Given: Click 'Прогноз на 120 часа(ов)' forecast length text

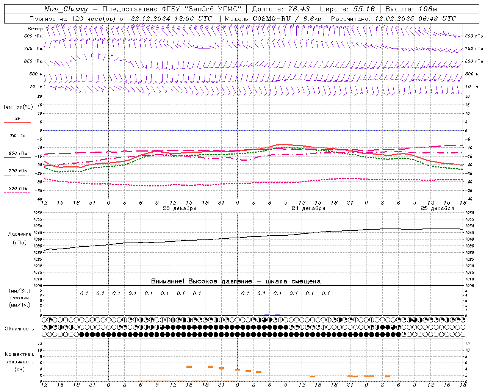Looking at the screenshot, I should (x=73, y=19).
